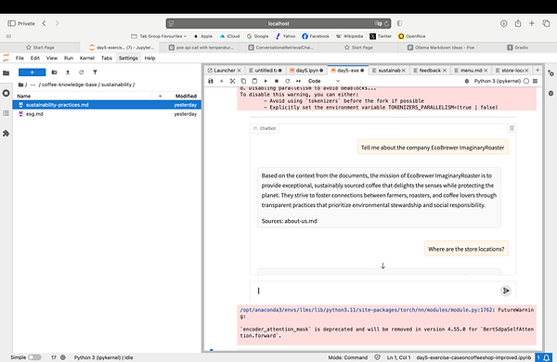Click the Python 3 (ipykernel) kernel name
557x362 pixels.
pyautogui.click(x=498, y=81)
